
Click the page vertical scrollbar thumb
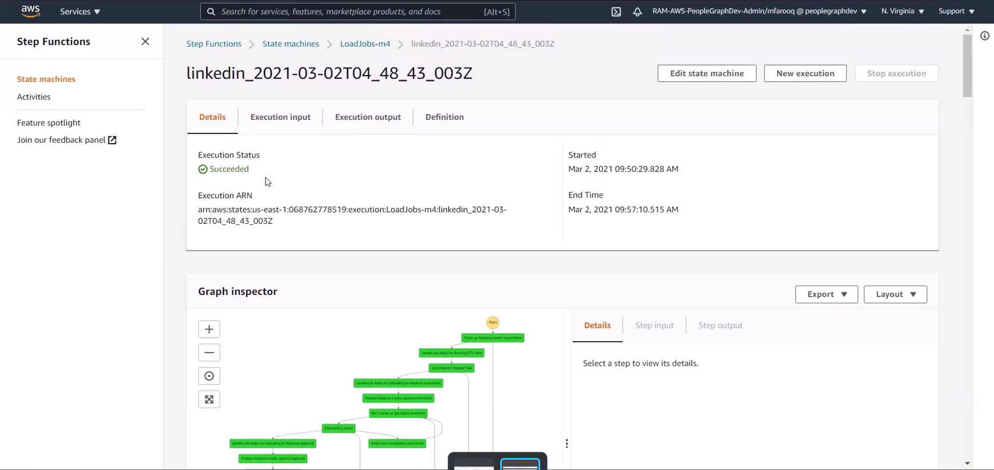click(967, 66)
